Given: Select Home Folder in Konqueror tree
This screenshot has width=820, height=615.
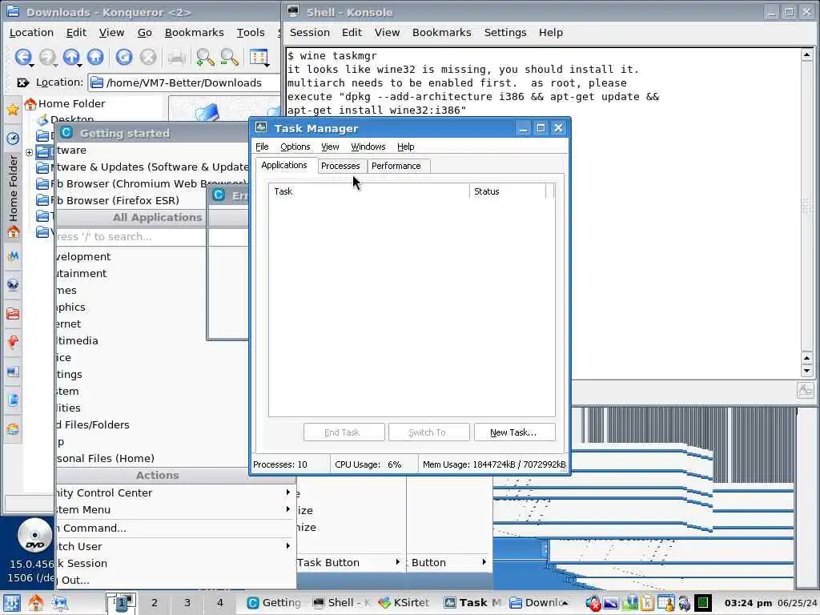Looking at the screenshot, I should click(x=65, y=103).
